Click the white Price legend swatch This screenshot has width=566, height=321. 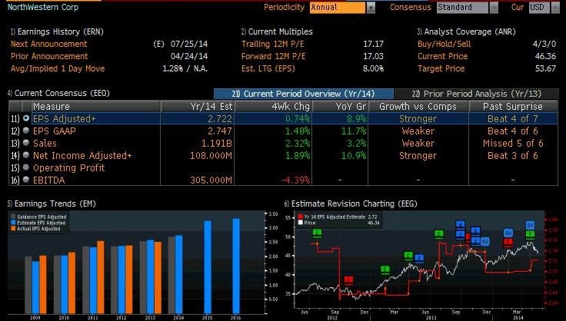click(301, 223)
